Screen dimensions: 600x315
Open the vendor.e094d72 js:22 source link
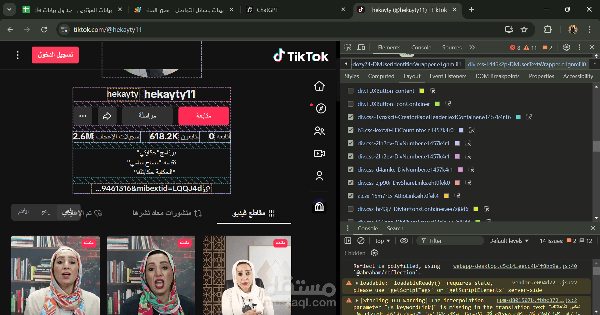(544, 282)
